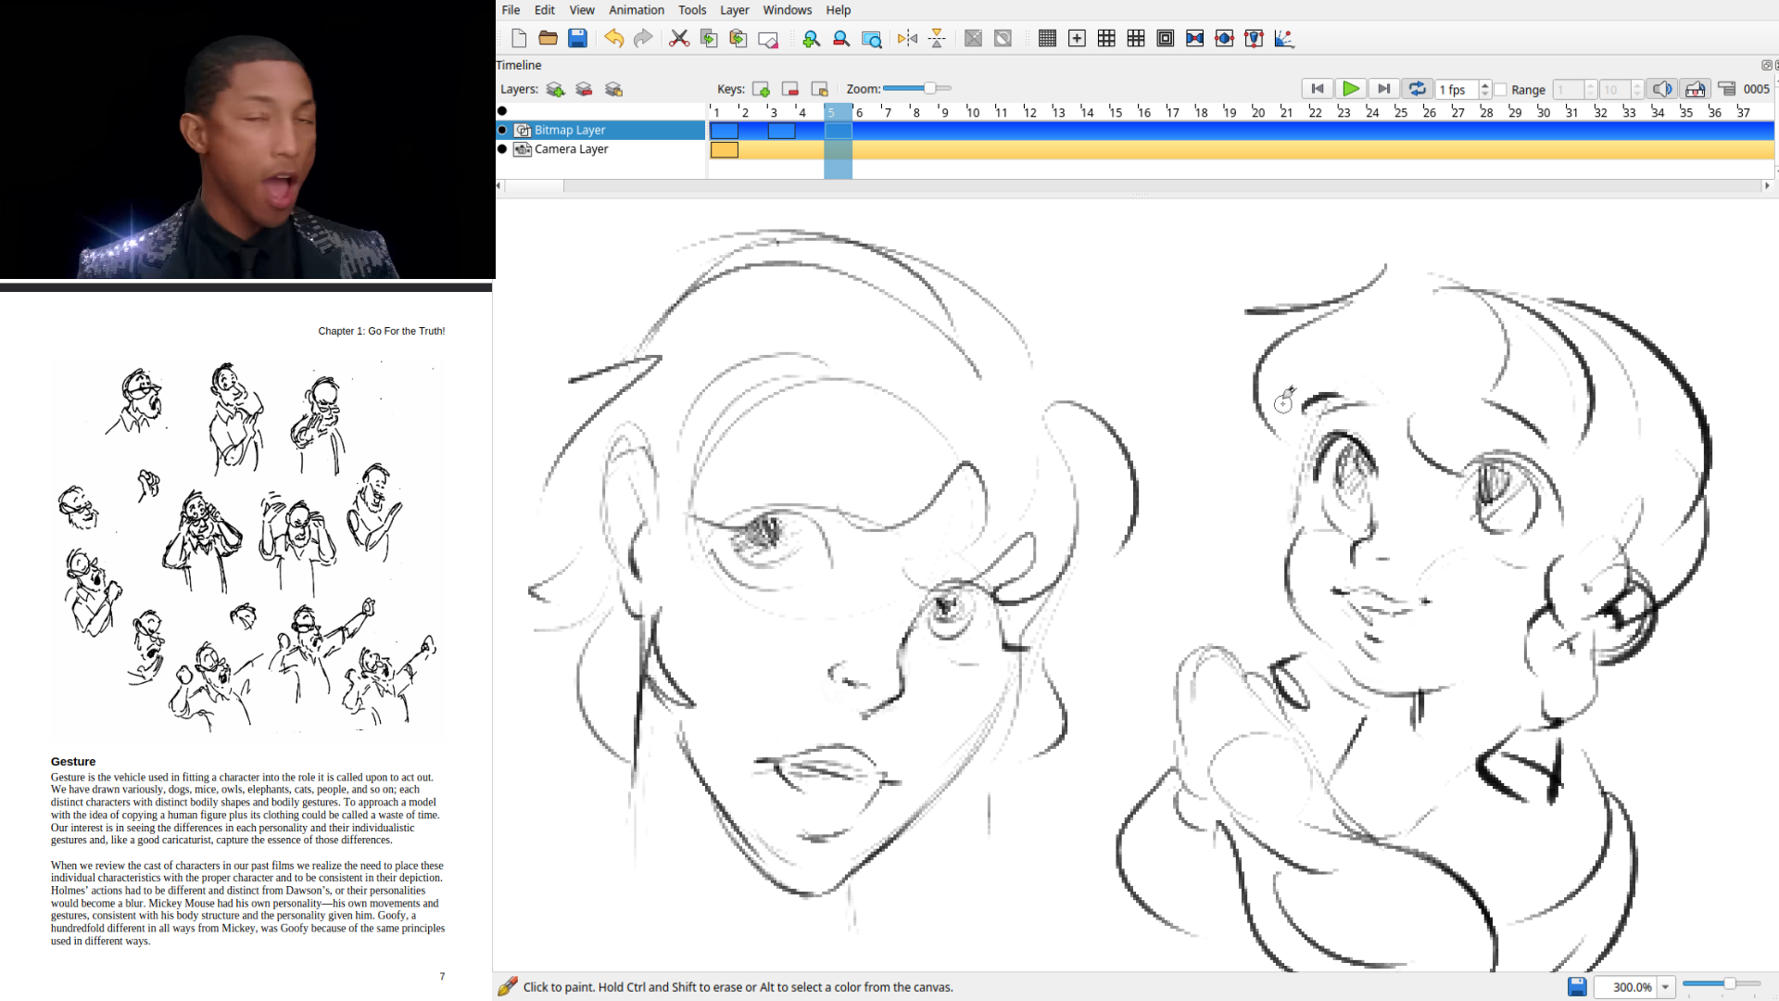
Task: Paste from clipboard using the Paste icon
Action: click(x=738, y=38)
